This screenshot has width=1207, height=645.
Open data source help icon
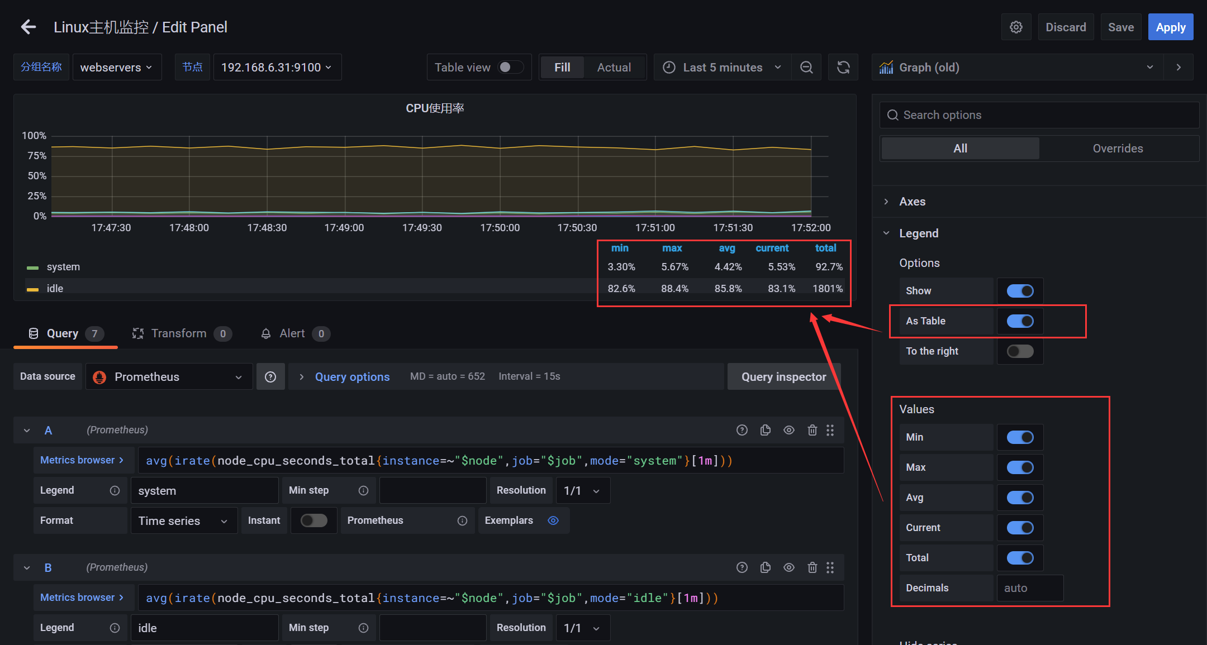(x=270, y=377)
